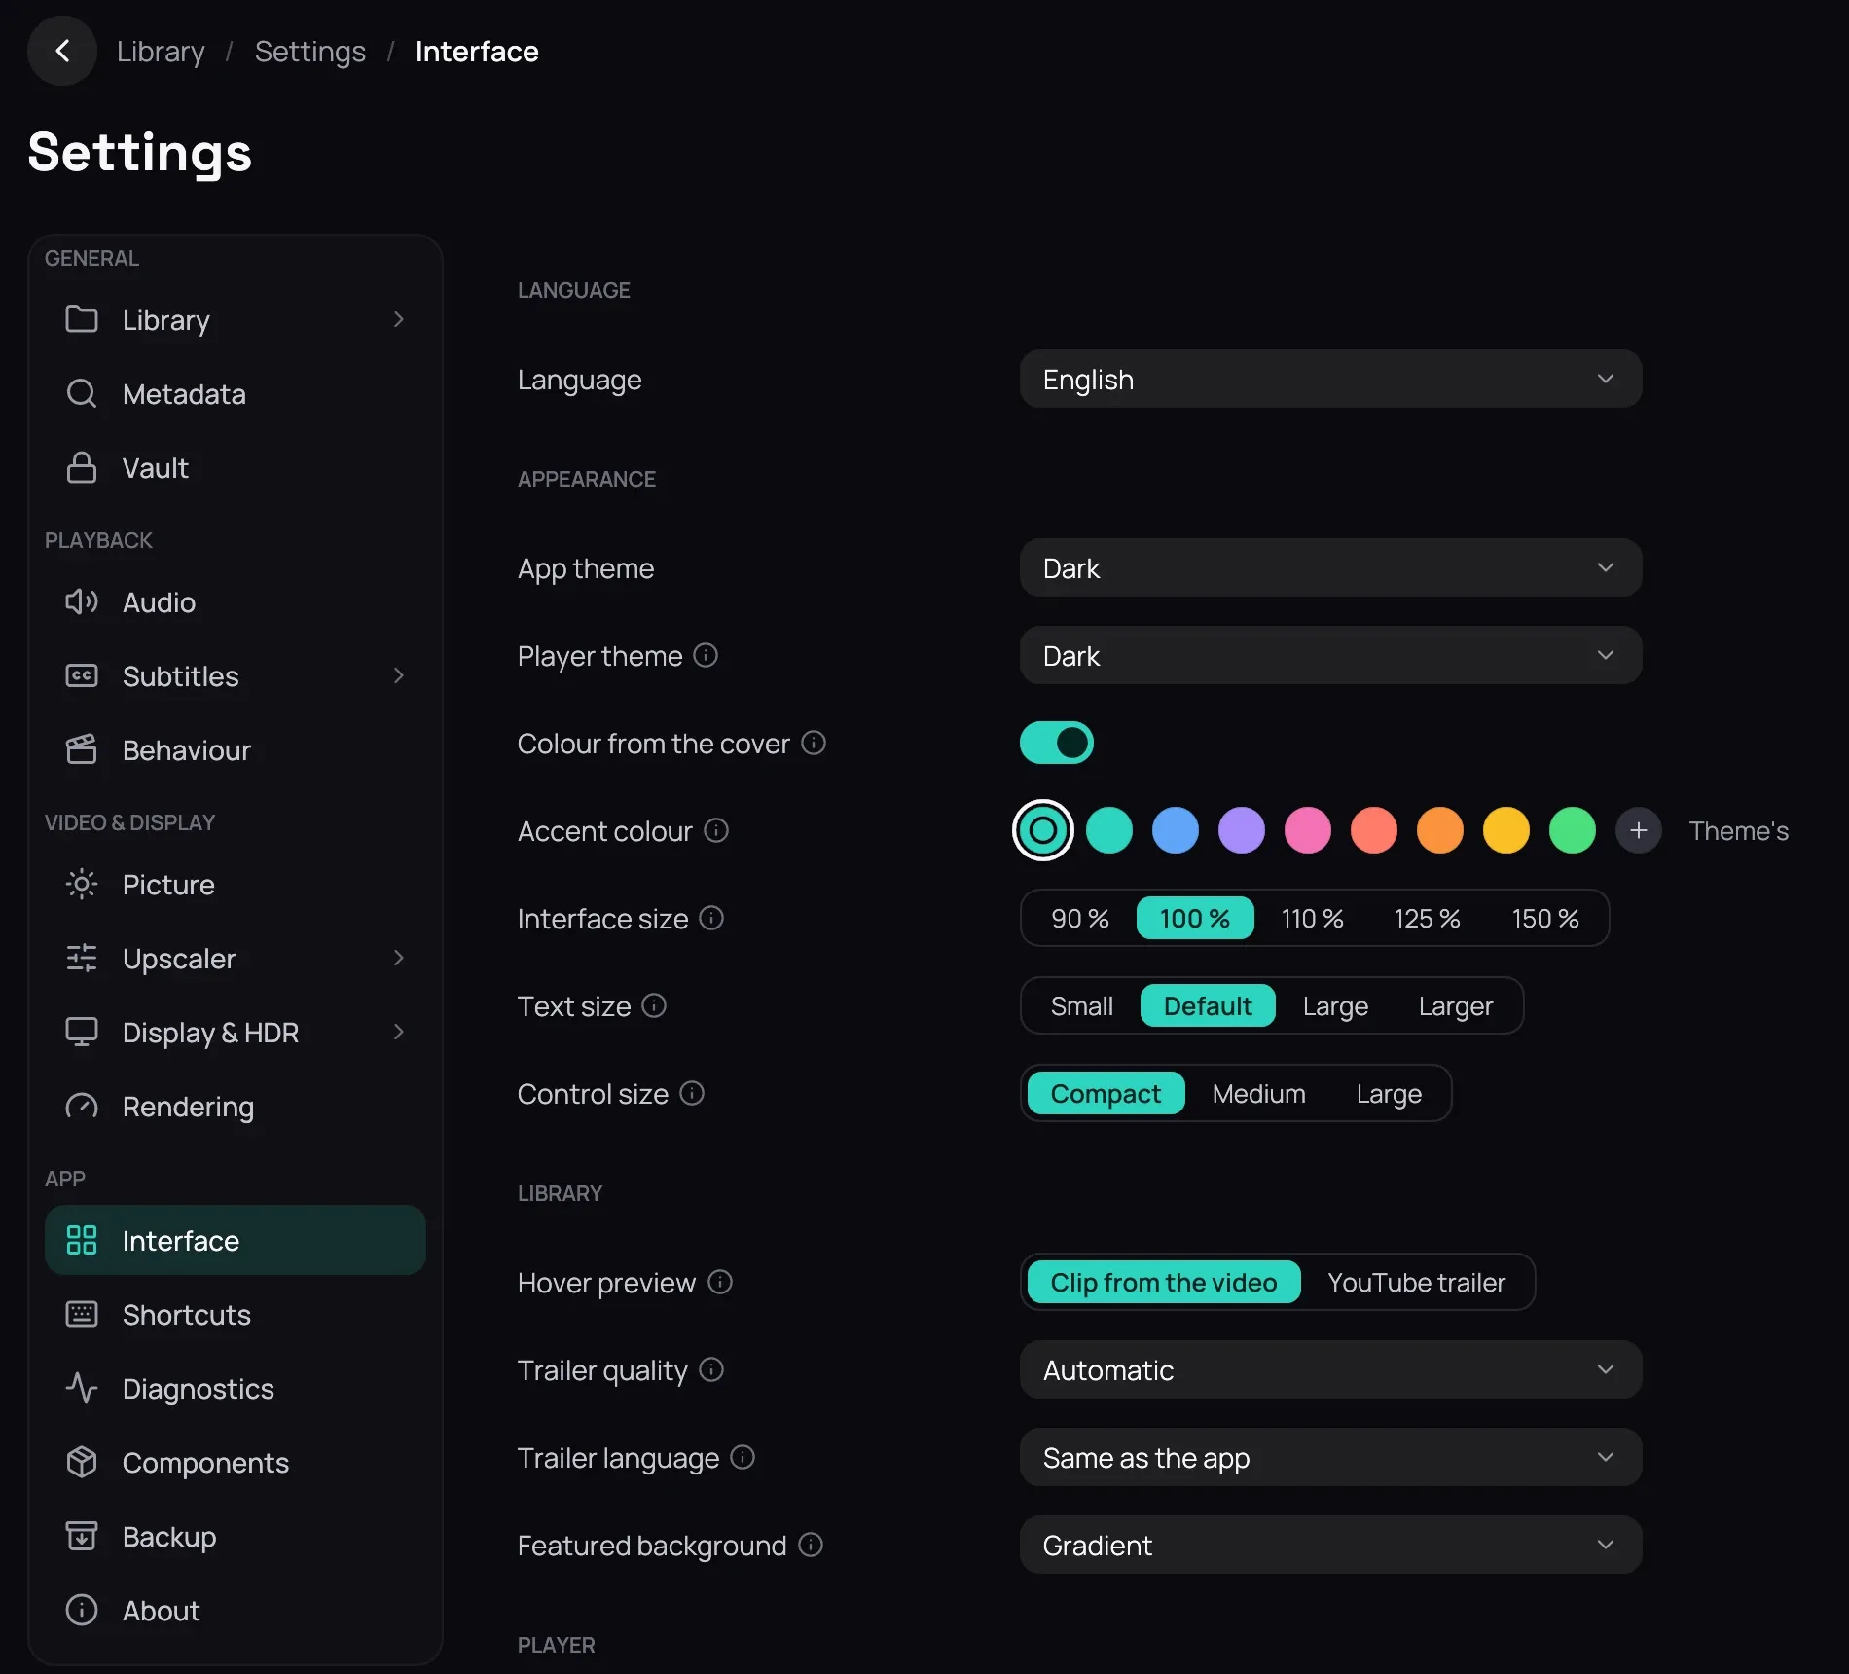Image resolution: width=1849 pixels, height=1674 pixels.
Task: Open the Language dropdown
Action: click(1330, 379)
